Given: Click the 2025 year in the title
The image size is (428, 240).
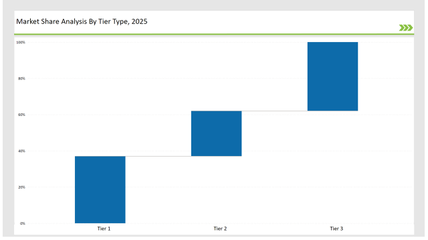Looking at the screenshot, I should [139, 21].
